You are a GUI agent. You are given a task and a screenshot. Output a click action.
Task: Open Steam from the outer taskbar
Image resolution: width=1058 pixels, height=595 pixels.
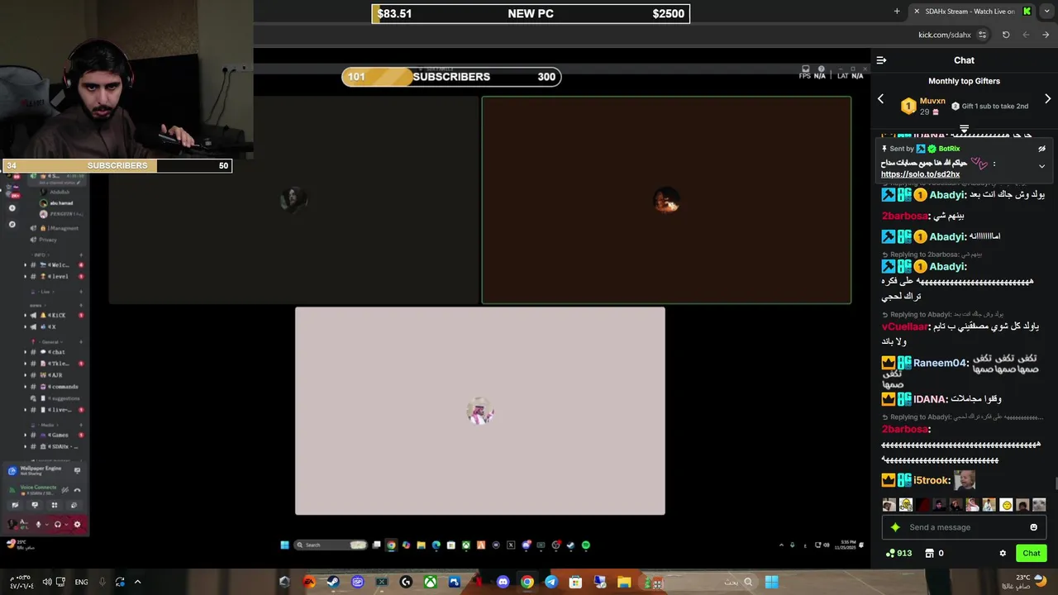click(333, 582)
